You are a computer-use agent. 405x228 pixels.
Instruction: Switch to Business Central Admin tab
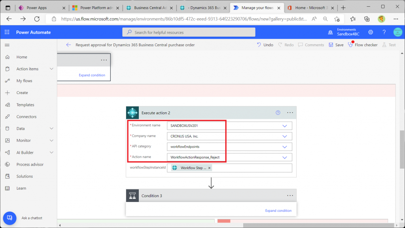149,8
